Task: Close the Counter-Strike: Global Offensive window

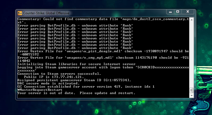Action: (188, 12)
